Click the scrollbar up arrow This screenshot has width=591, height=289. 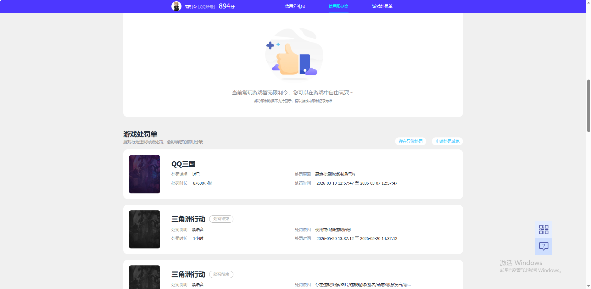588,2
